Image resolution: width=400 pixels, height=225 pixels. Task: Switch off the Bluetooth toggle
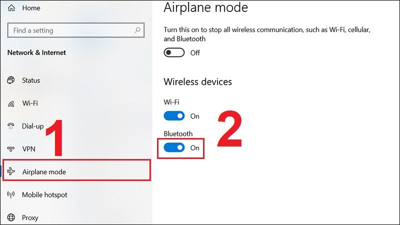pos(174,147)
